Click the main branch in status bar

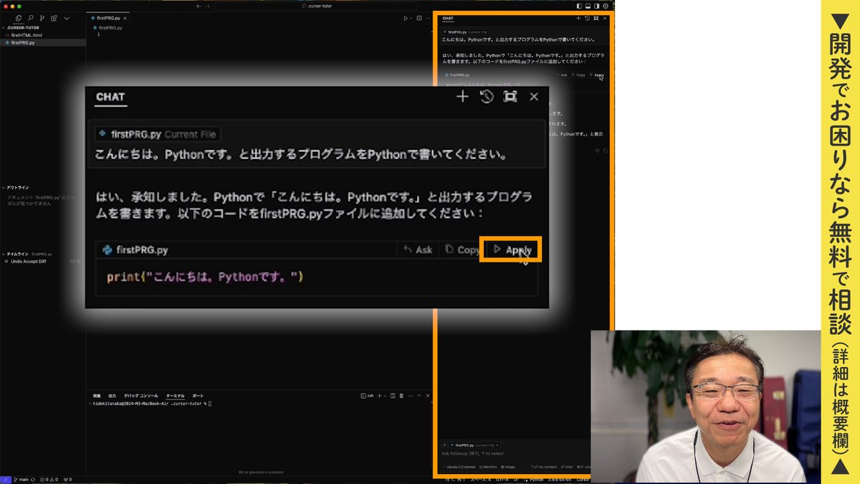21,479
